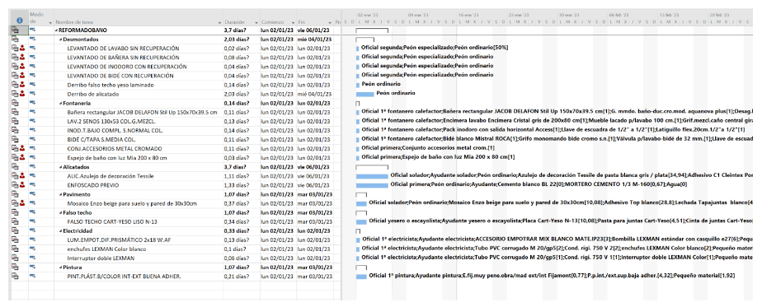Viewport: 762px width, 307px height.
Task: Open the Fin column filter dropdown
Action: (330, 23)
